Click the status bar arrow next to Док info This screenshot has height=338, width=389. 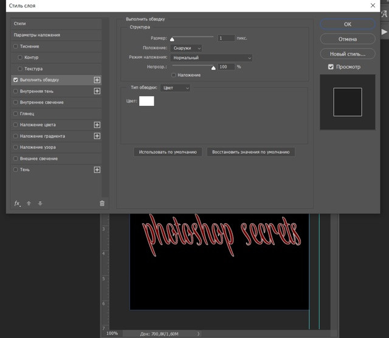click(x=199, y=334)
